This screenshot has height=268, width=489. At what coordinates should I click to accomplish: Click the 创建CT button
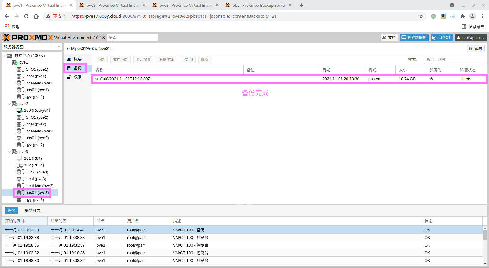[x=442, y=38]
